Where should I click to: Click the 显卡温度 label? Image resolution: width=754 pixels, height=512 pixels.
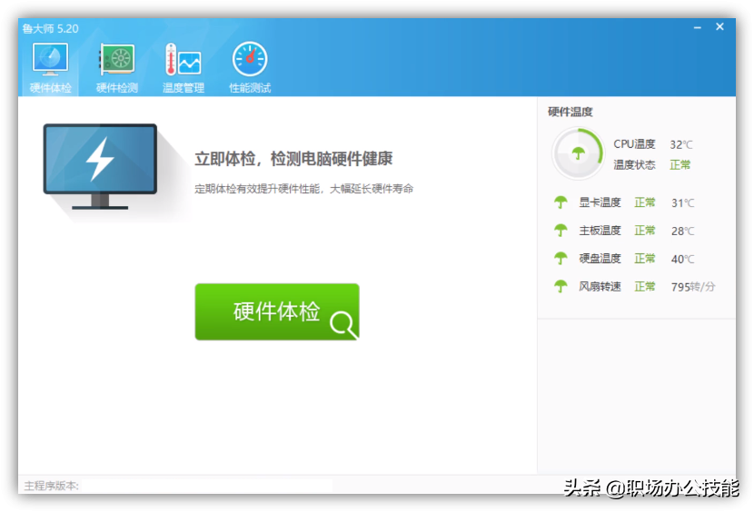point(600,202)
